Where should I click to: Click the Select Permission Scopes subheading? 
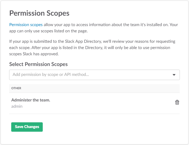38,64
